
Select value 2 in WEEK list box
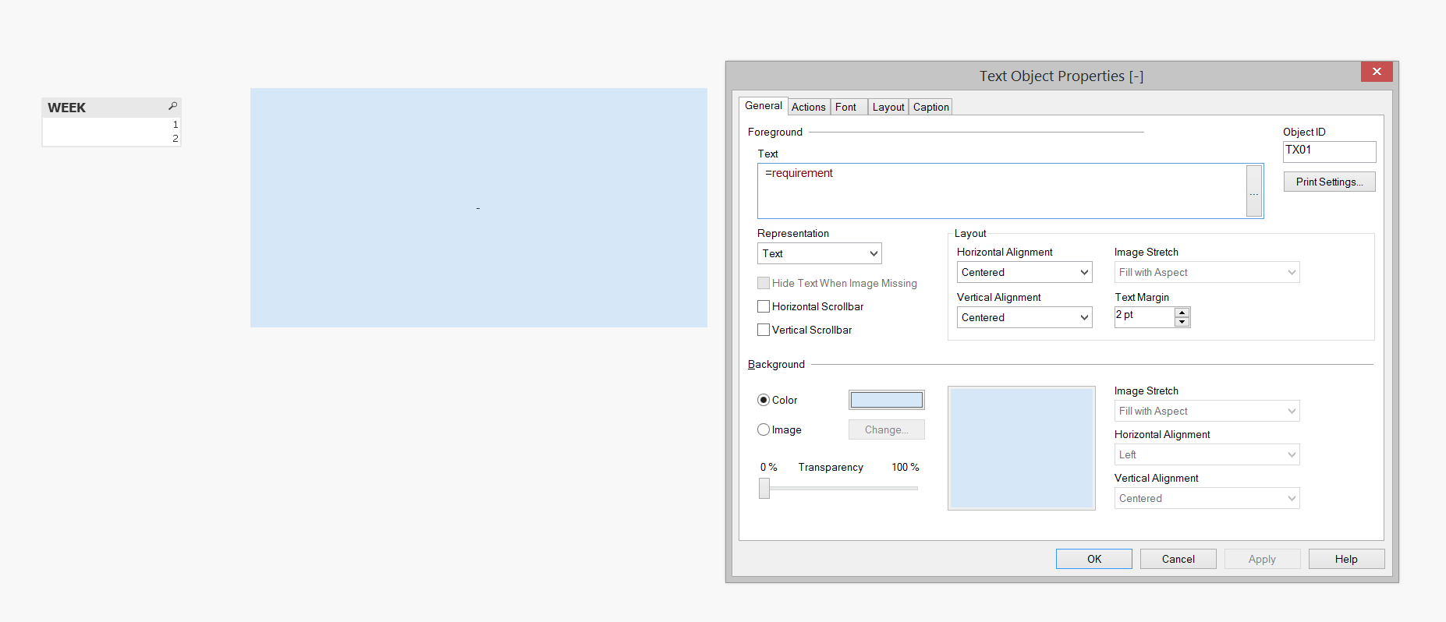click(112, 139)
